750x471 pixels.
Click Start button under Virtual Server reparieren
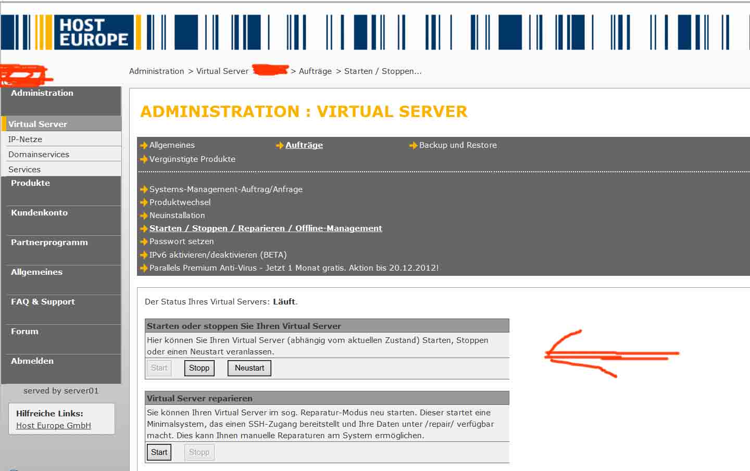point(159,452)
